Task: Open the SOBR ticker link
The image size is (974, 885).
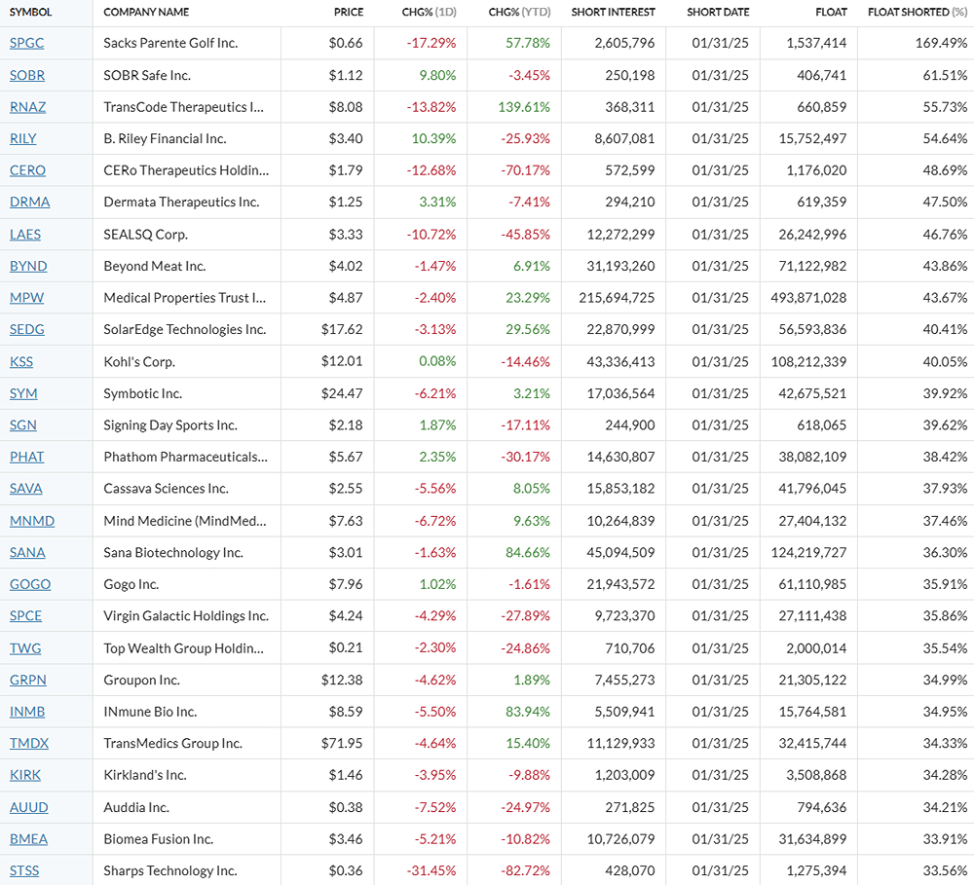Action: [x=27, y=75]
